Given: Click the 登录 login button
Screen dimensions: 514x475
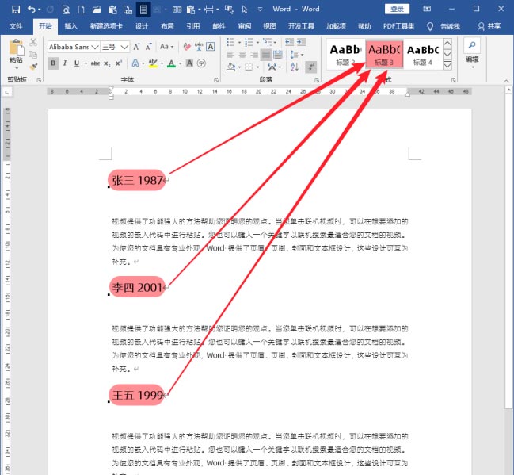Looking at the screenshot, I should tap(397, 10).
